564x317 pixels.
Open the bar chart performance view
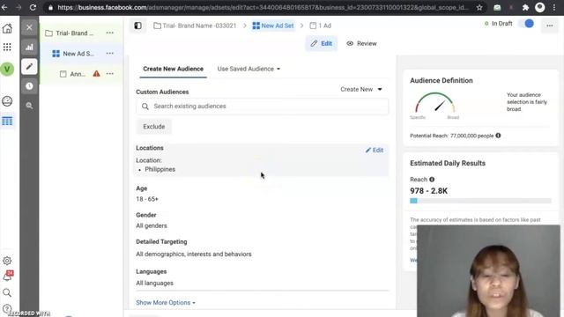pos(29,47)
